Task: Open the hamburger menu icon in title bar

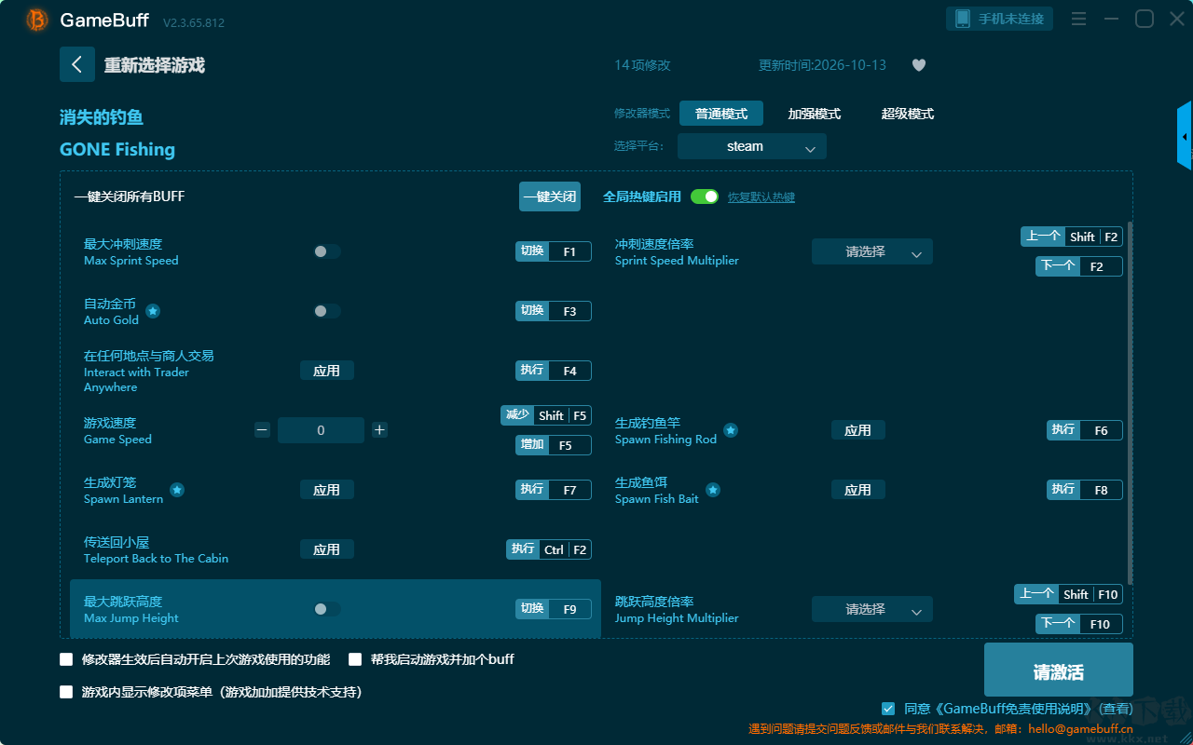Action: (x=1078, y=19)
